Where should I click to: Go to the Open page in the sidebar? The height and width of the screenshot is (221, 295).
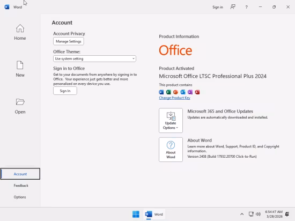click(x=20, y=106)
